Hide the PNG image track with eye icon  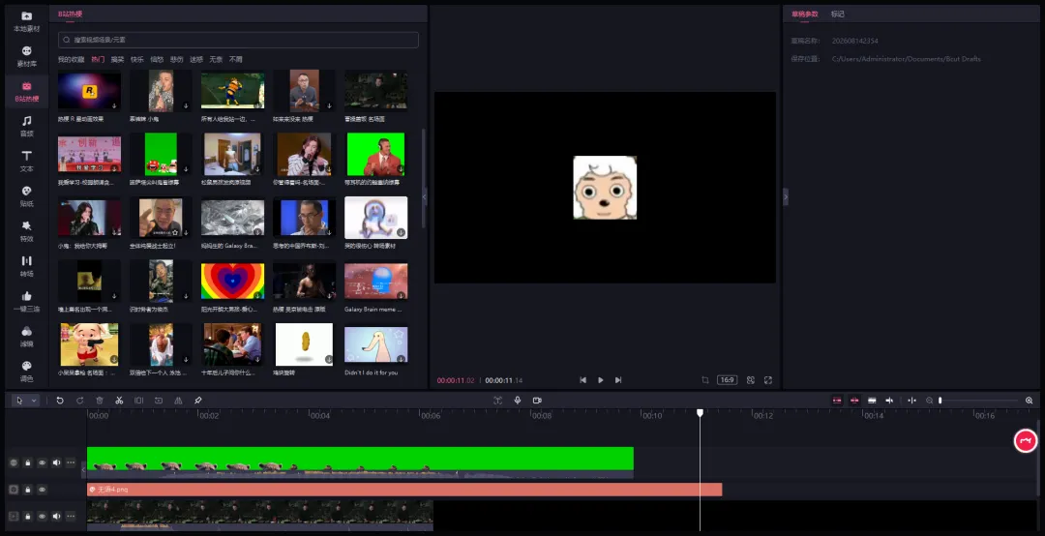pos(42,490)
